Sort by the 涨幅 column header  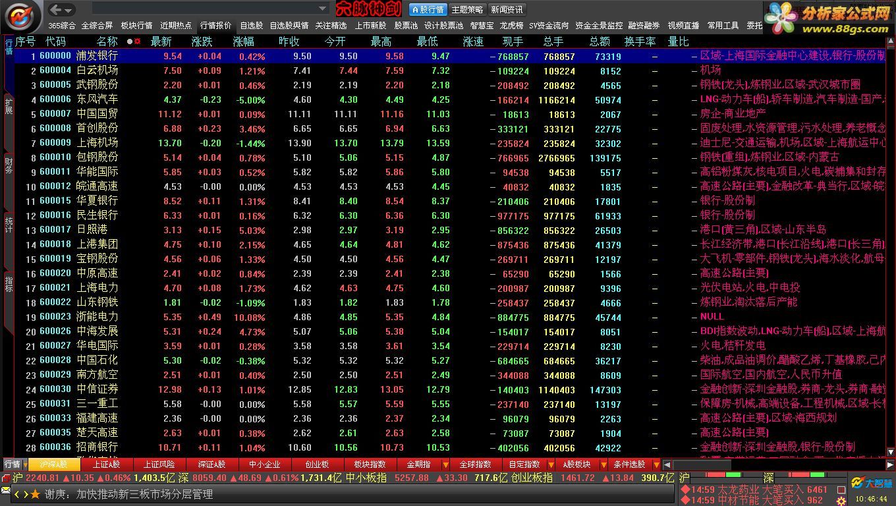tap(243, 42)
